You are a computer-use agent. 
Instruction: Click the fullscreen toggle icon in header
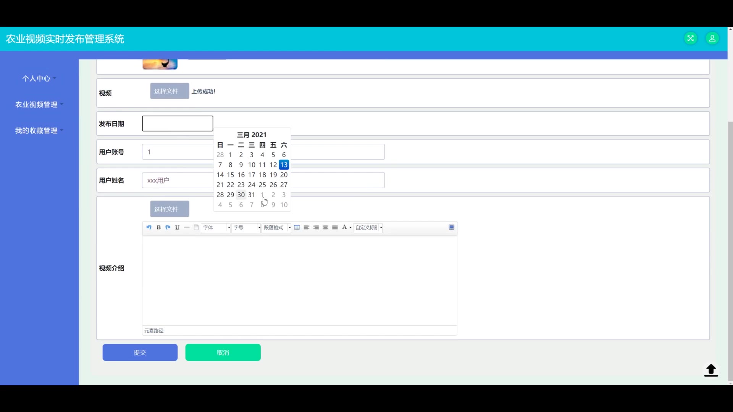coord(690,39)
